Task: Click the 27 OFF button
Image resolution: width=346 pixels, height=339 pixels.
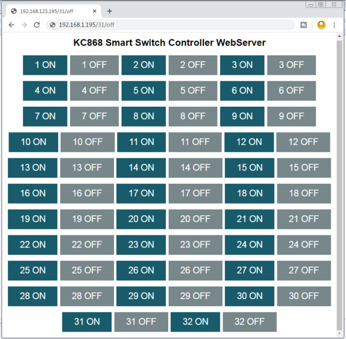Action: click(304, 270)
